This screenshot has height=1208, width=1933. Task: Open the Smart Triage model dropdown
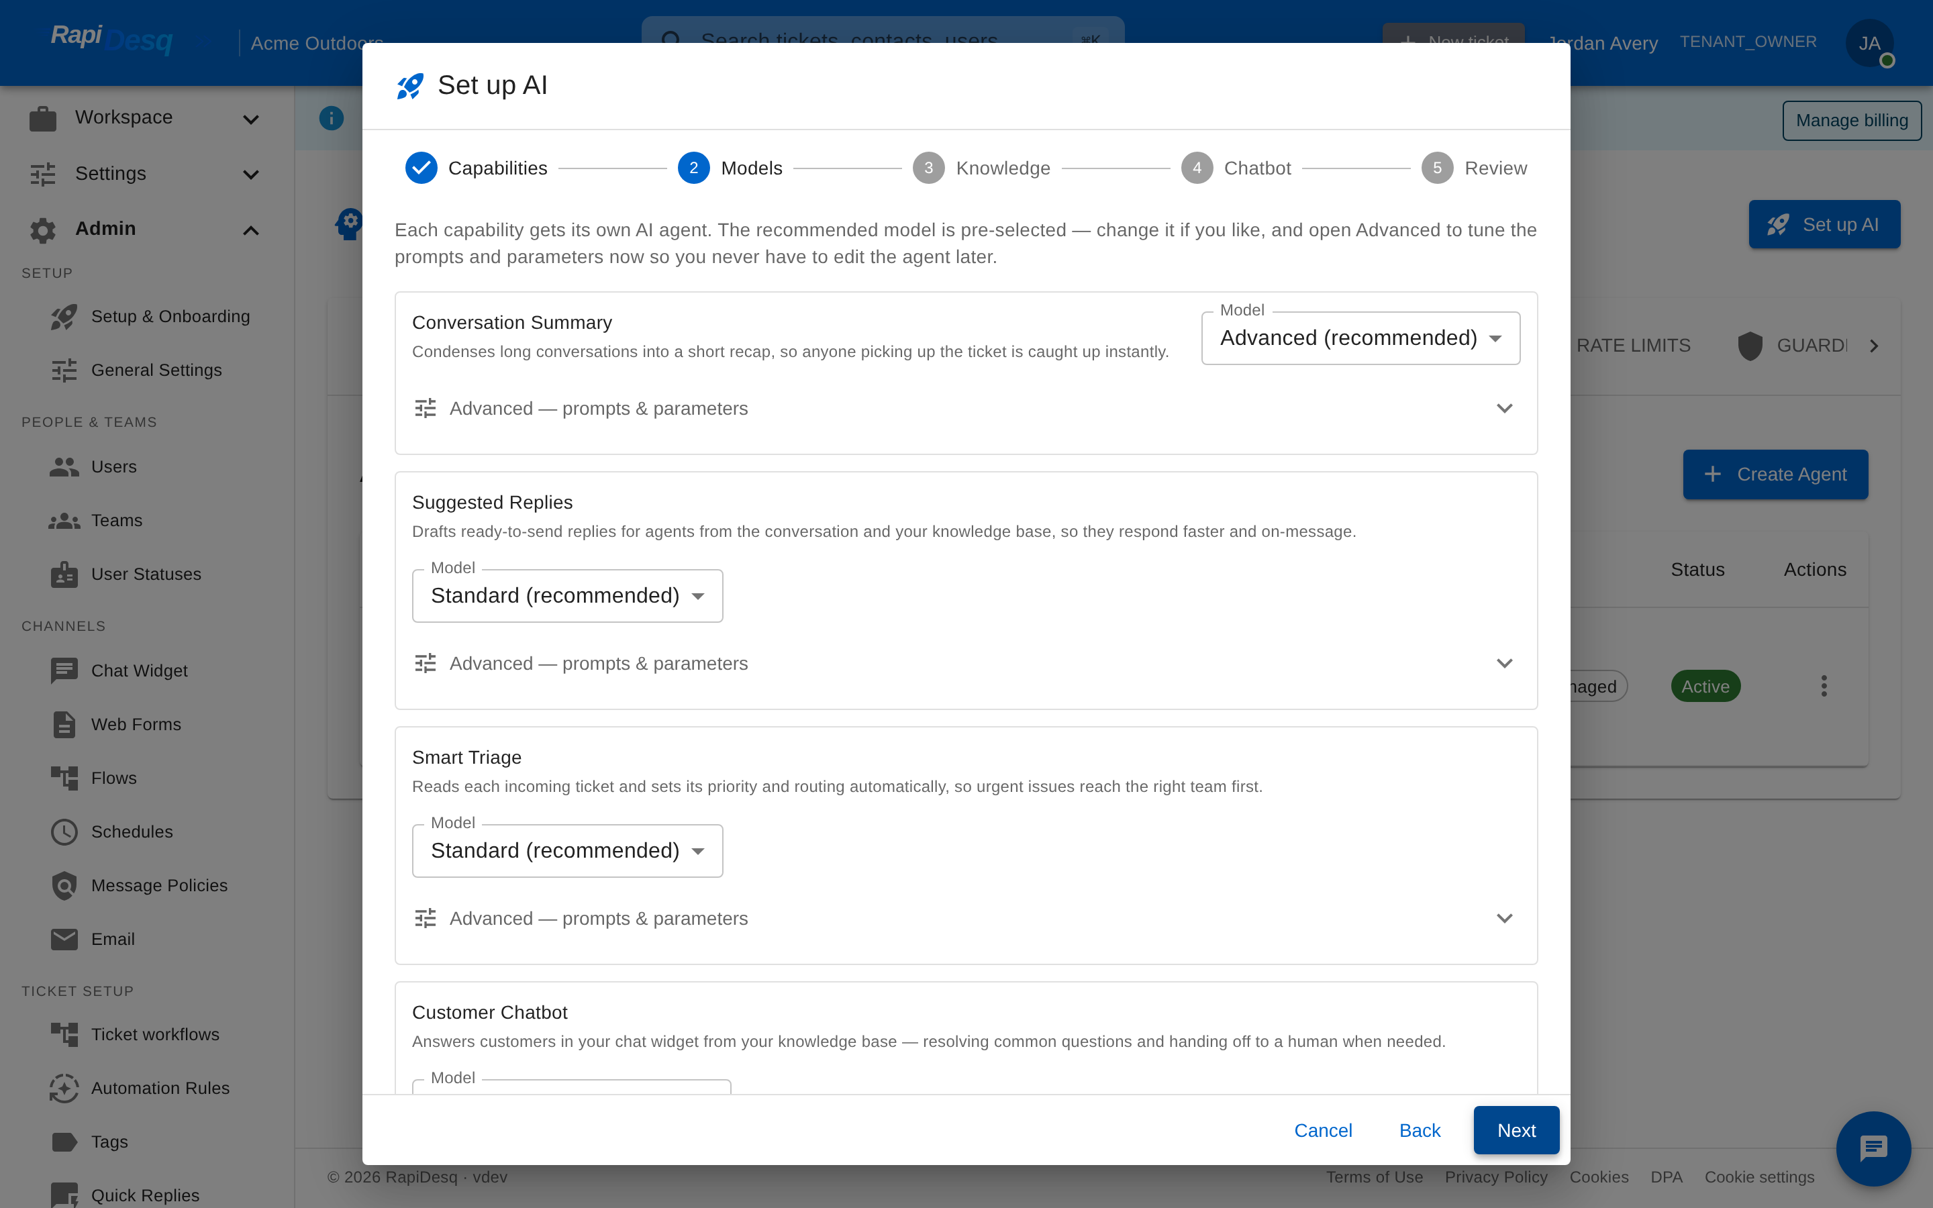[567, 851]
